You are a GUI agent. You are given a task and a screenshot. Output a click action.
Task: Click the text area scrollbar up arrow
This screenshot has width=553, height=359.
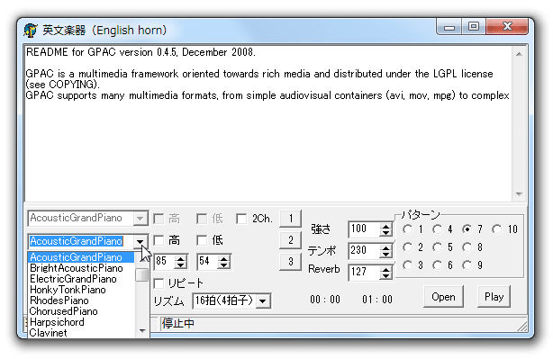519,54
